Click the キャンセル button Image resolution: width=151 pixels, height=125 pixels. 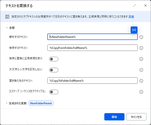(x=136, y=117)
